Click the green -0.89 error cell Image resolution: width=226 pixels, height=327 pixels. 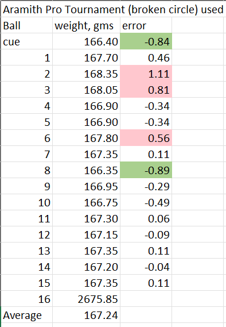pyautogui.click(x=146, y=170)
